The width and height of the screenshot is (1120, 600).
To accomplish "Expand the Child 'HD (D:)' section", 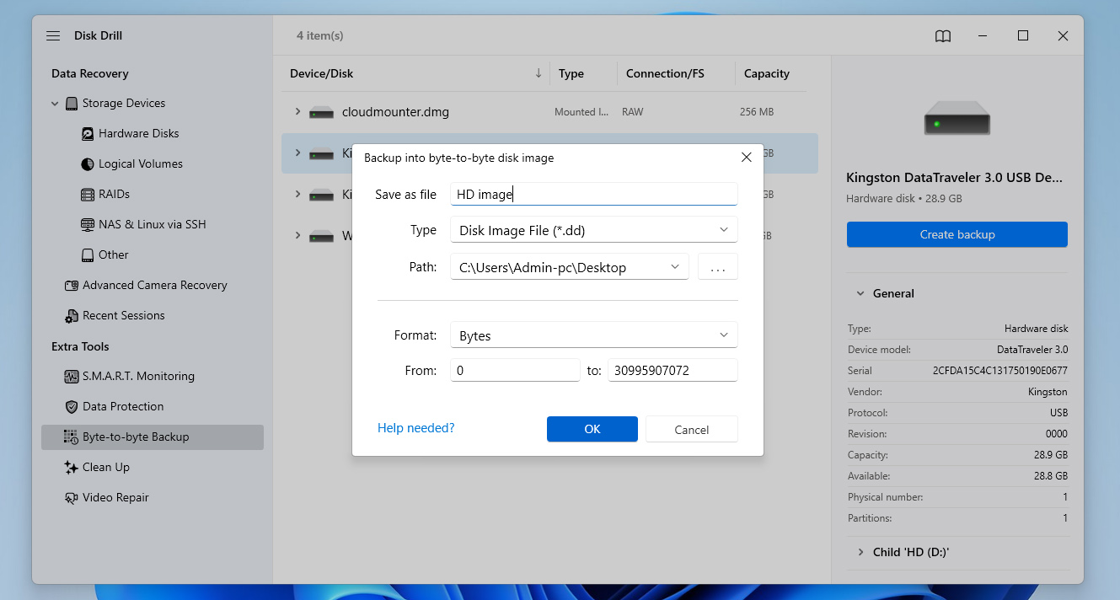I will pyautogui.click(x=860, y=552).
